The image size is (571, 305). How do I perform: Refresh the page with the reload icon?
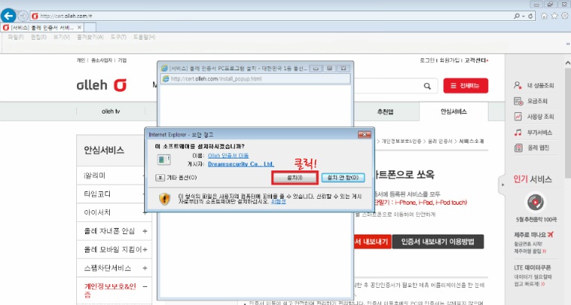coord(530,16)
